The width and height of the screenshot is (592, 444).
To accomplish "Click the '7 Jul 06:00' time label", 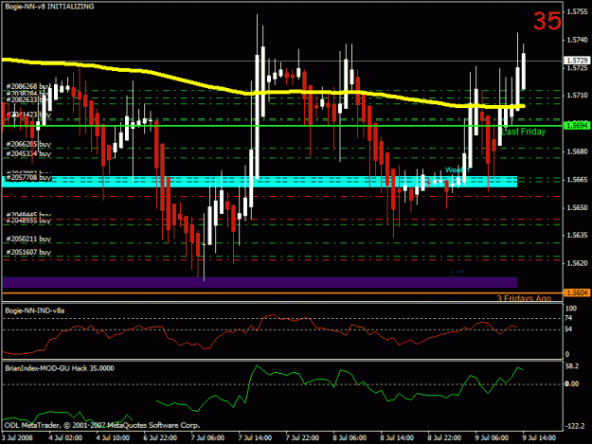I will coord(207,438).
